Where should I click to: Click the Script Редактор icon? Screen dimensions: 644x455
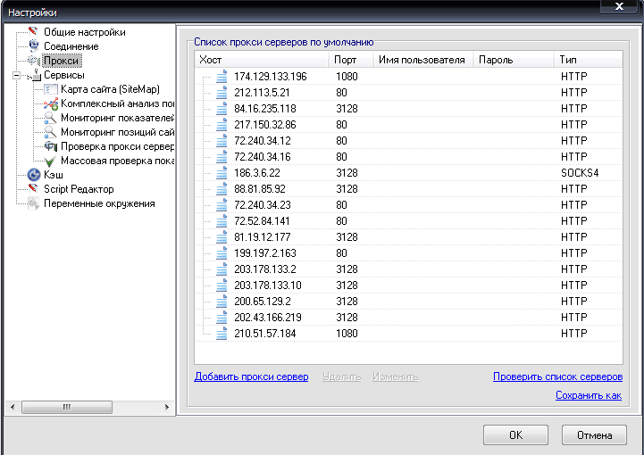pos(34,189)
